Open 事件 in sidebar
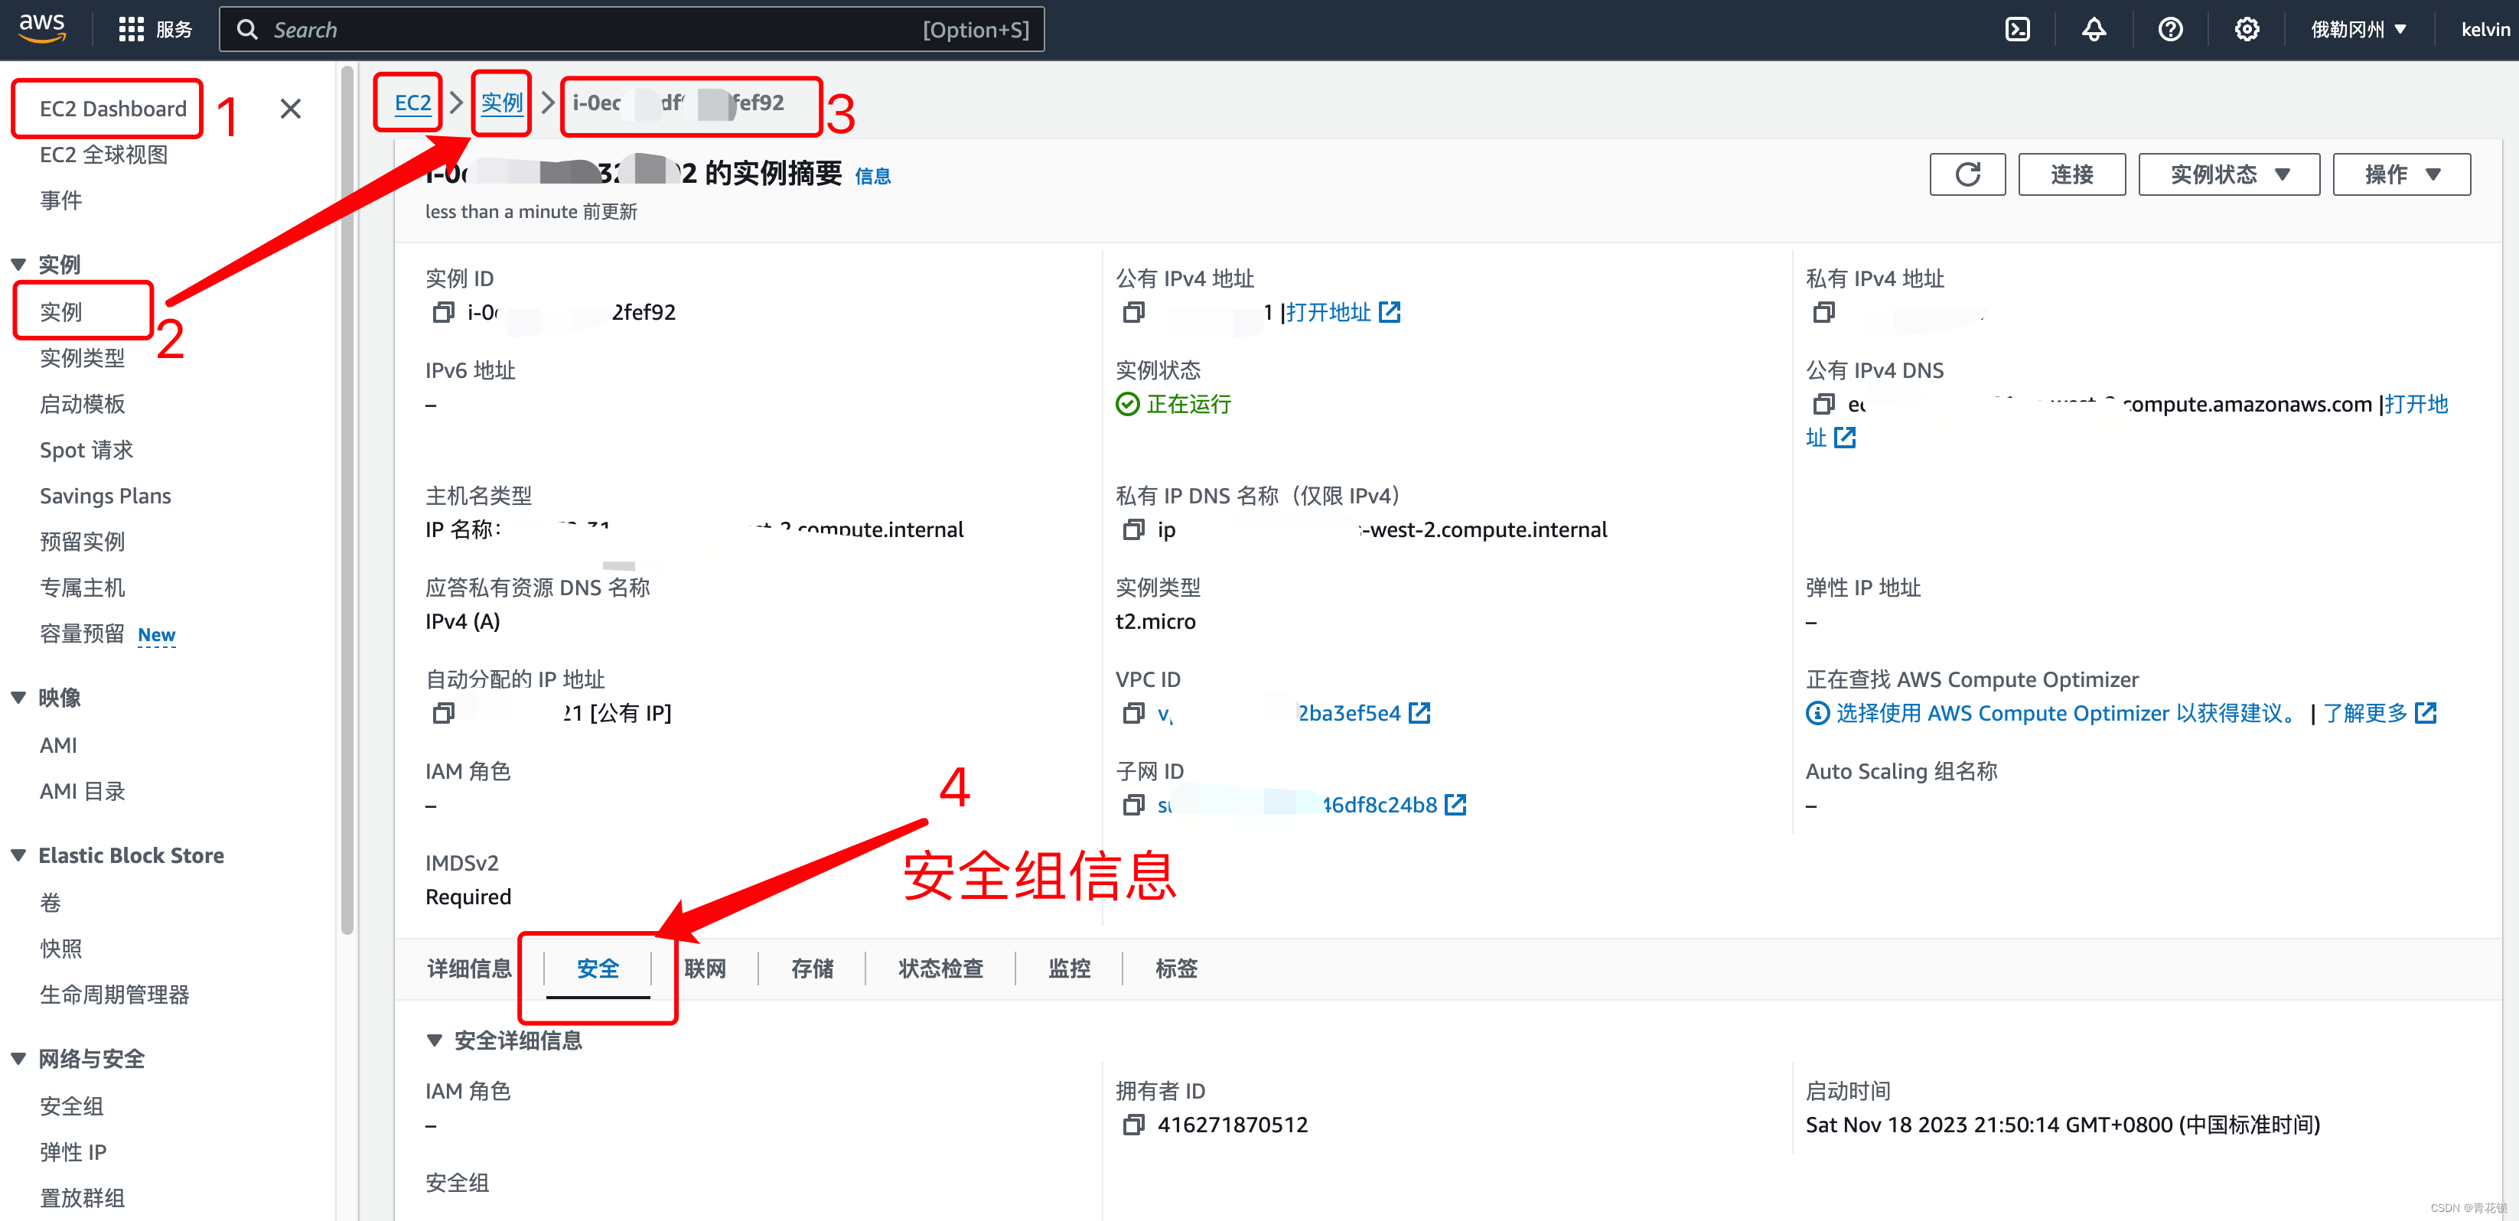The width and height of the screenshot is (2519, 1221). pos(60,200)
